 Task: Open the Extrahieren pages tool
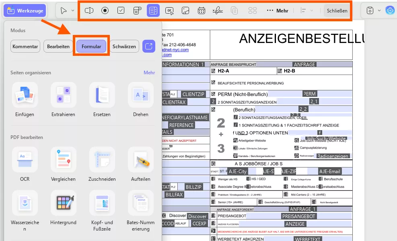point(63,100)
